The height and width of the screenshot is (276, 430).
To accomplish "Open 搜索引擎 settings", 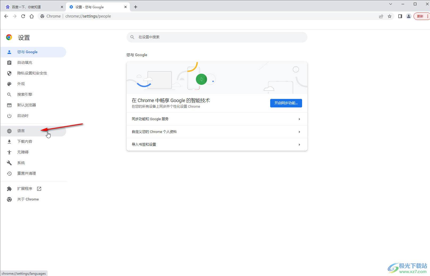I will pyautogui.click(x=33, y=95).
